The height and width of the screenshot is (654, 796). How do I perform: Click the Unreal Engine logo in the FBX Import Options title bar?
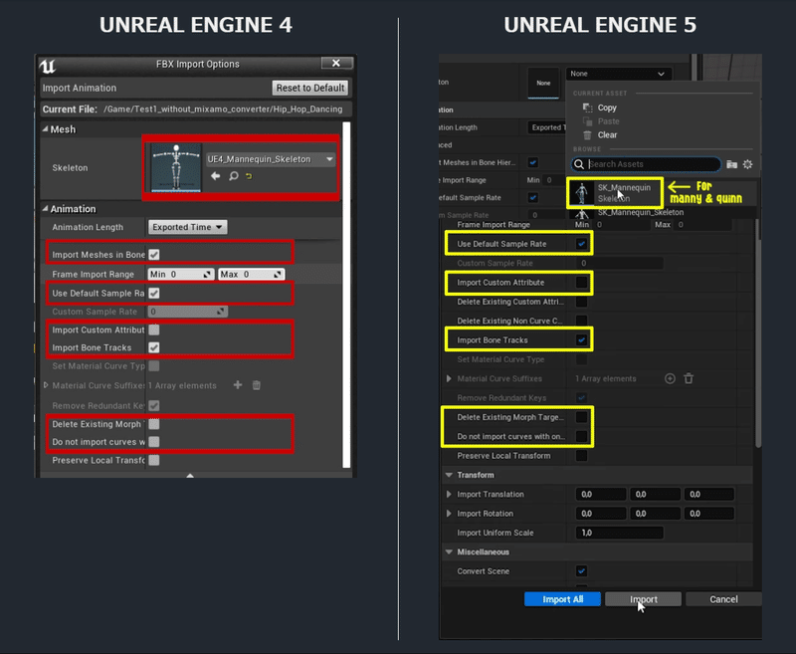[48, 66]
